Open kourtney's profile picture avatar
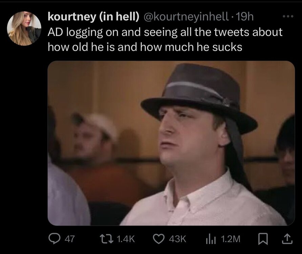Image resolution: width=302 pixels, height=254 pixels. (24, 29)
